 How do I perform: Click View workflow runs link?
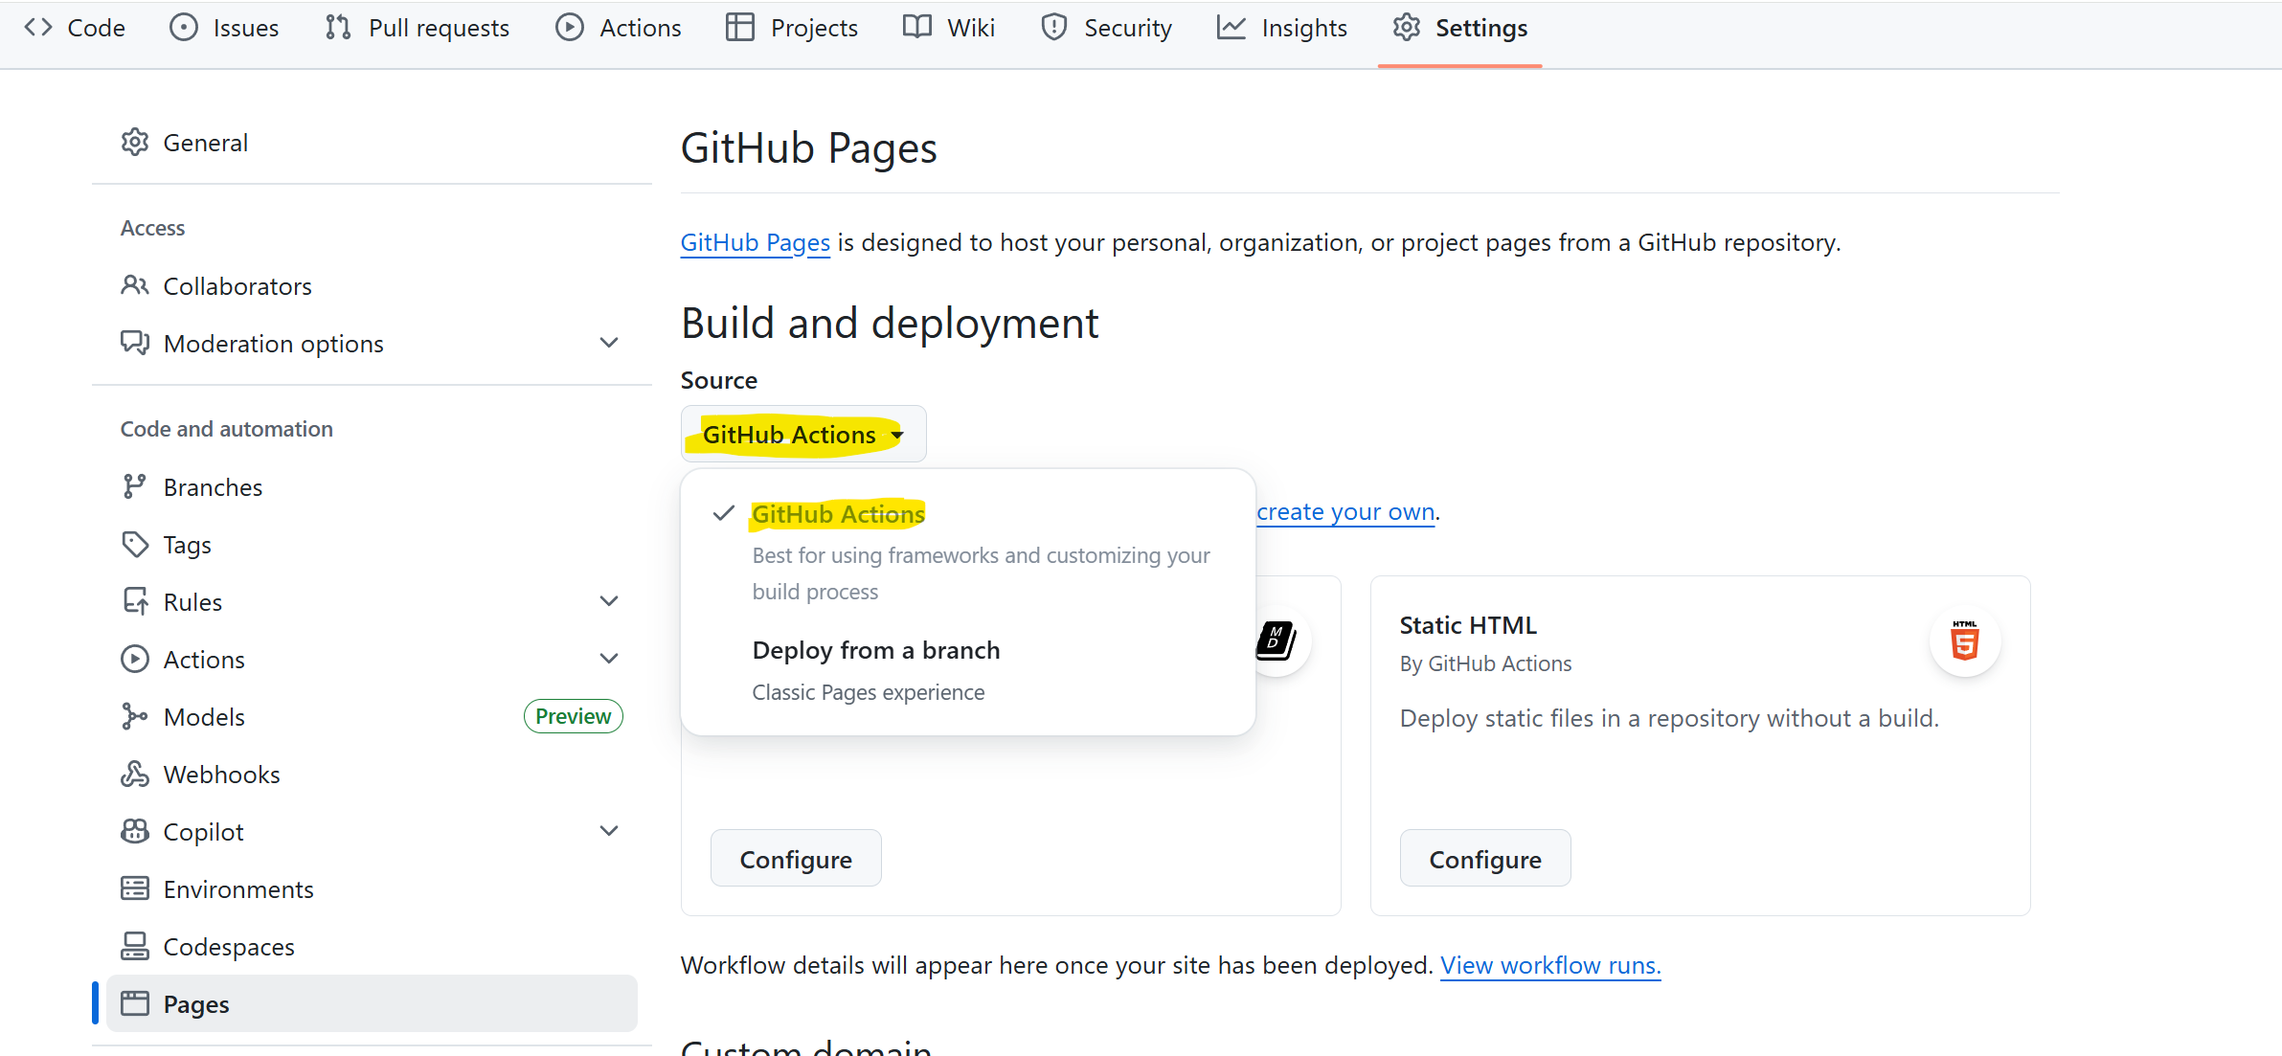(1550, 965)
